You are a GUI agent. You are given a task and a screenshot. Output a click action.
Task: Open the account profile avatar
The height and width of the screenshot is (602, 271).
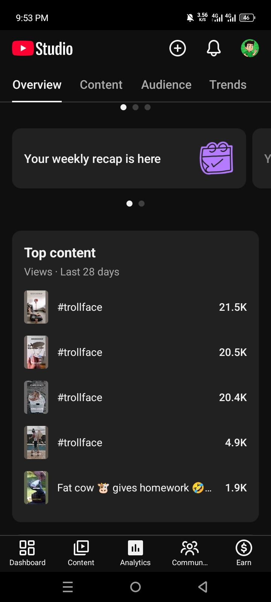(250, 49)
